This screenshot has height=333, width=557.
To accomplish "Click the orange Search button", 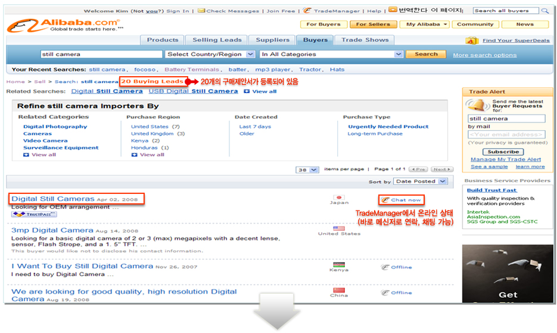I will 426,54.
